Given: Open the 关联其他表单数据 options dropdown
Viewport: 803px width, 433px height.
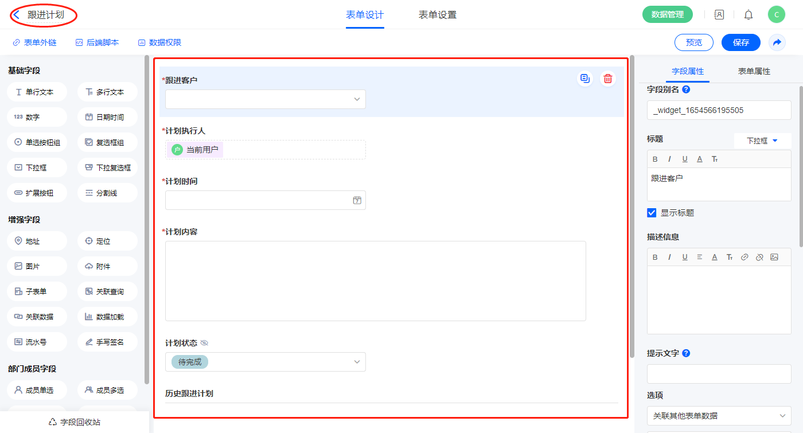Looking at the screenshot, I should (x=719, y=416).
